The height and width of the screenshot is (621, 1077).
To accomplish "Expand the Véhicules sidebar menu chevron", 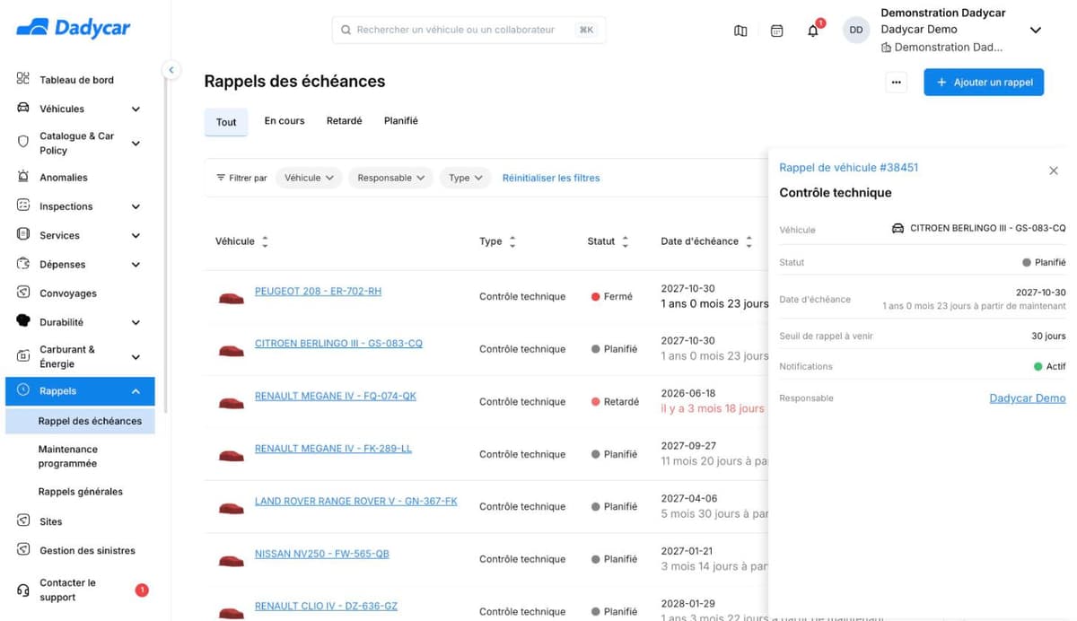I will point(136,109).
